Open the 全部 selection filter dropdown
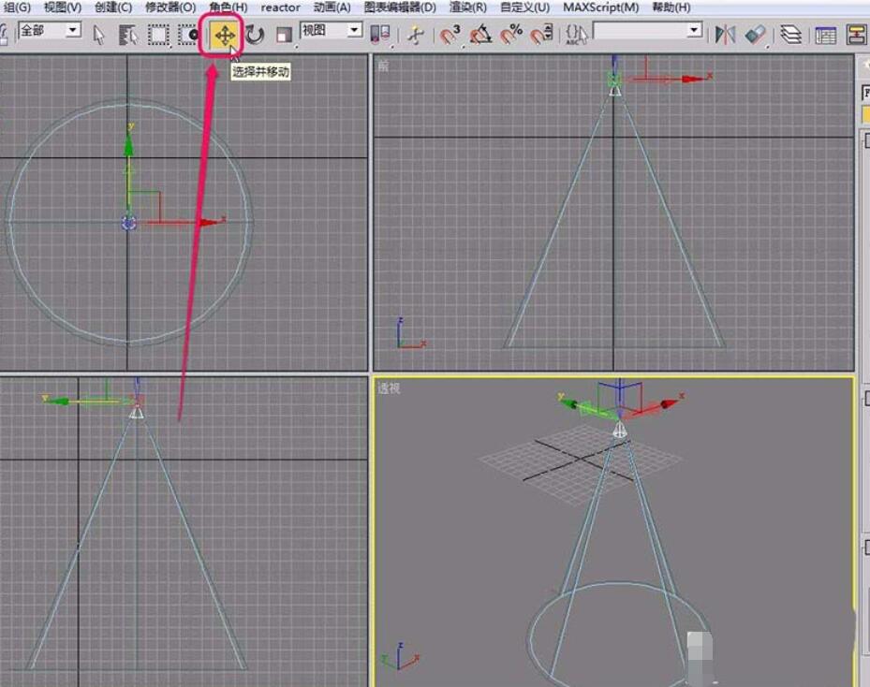Viewport: 870px width, 687px height. [73, 30]
